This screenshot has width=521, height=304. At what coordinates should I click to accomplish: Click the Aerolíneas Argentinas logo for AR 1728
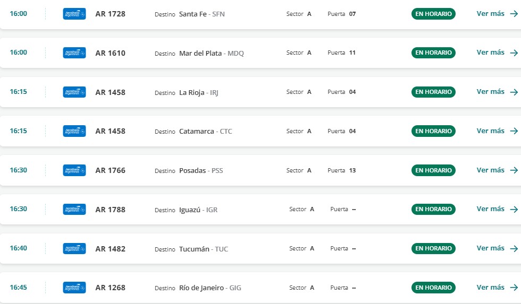point(74,14)
